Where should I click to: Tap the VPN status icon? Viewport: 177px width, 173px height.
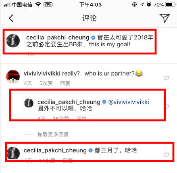[x=48, y=4]
